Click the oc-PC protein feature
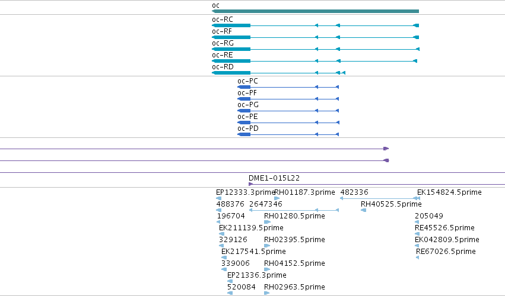This screenshot has width=505, height=296. (x=288, y=87)
